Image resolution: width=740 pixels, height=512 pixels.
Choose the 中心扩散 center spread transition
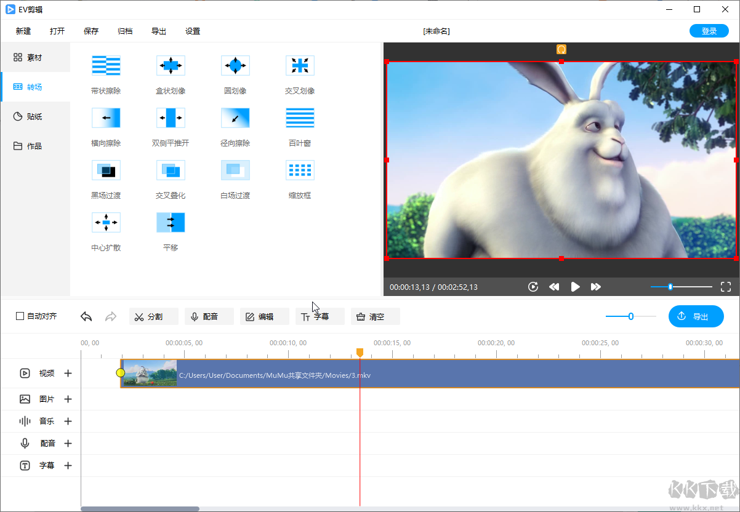click(x=106, y=222)
